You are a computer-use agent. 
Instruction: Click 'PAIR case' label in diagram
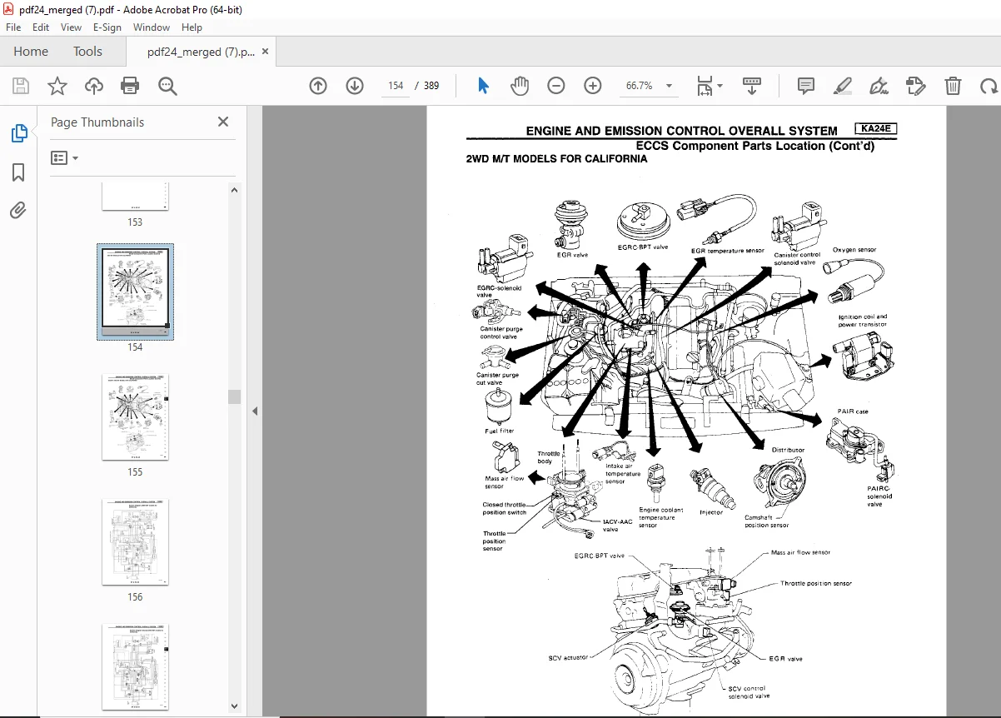tap(853, 411)
